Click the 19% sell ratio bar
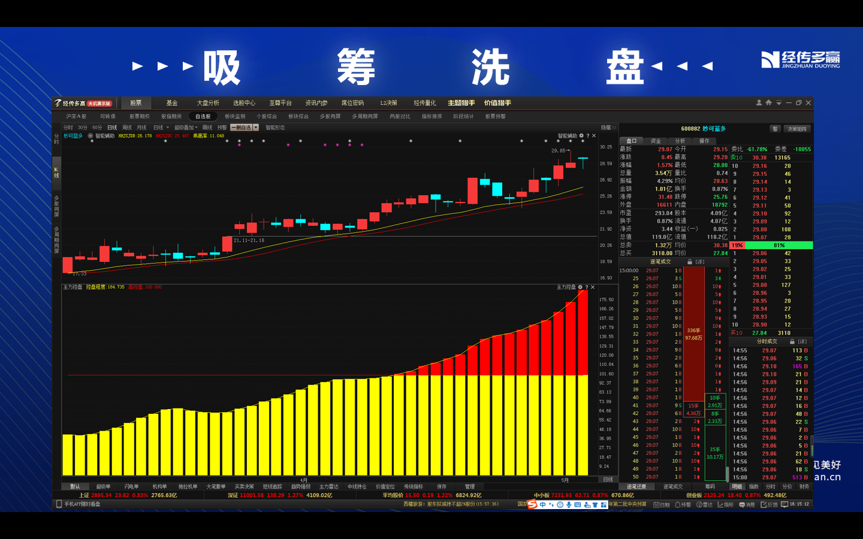This screenshot has width=863, height=539. point(737,245)
